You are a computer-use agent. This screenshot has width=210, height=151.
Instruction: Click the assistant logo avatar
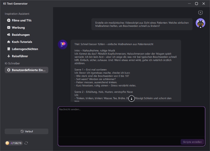pyautogui.click(x=62, y=44)
